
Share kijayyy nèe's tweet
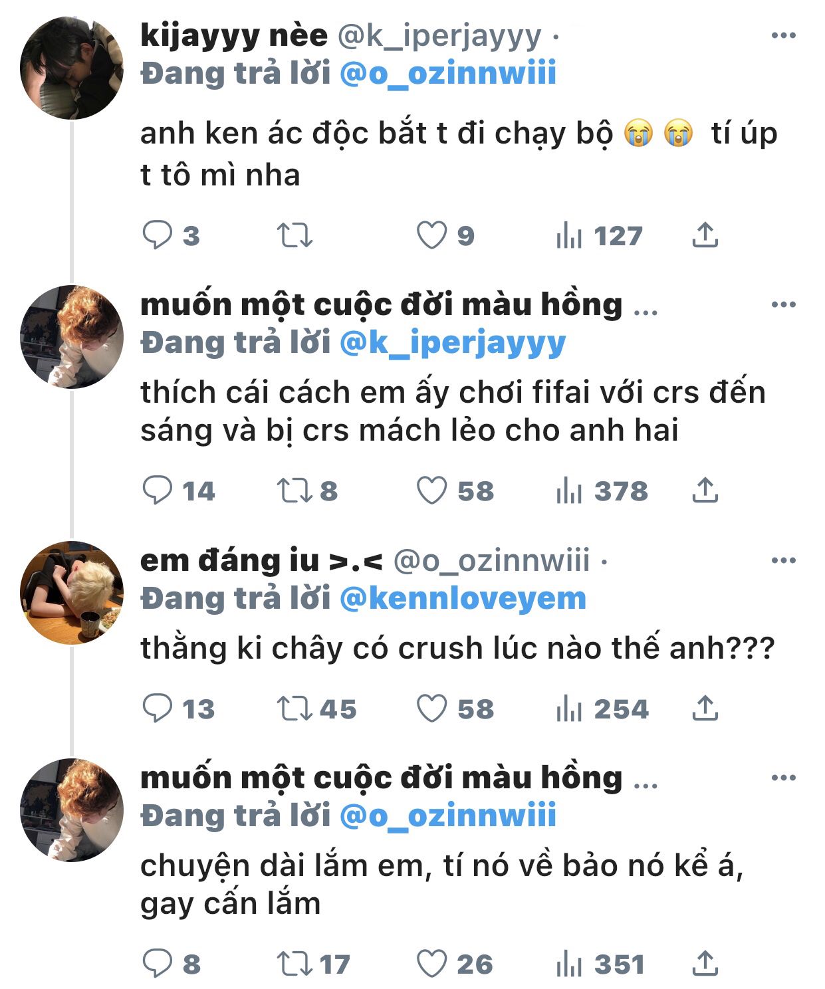(x=705, y=235)
